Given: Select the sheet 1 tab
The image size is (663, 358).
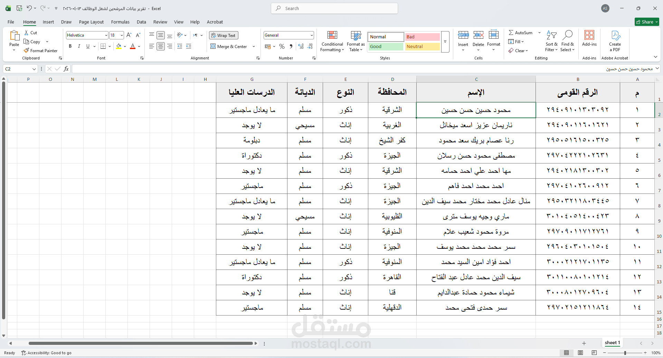Looking at the screenshot, I should 613,343.
